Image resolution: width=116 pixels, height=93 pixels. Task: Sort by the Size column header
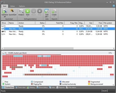click(89, 23)
